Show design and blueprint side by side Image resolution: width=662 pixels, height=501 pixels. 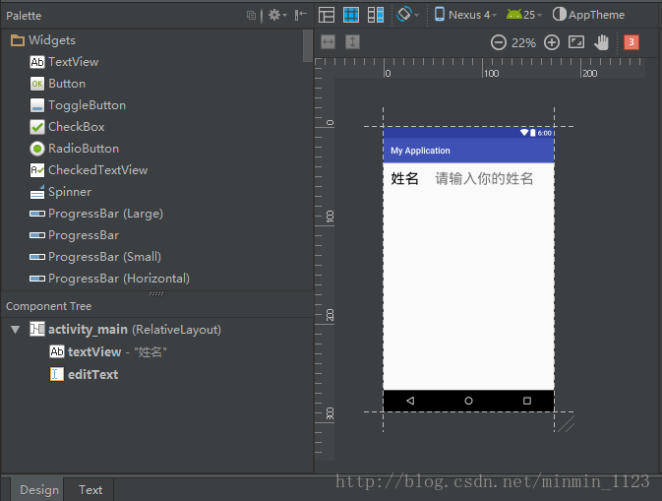tap(376, 15)
